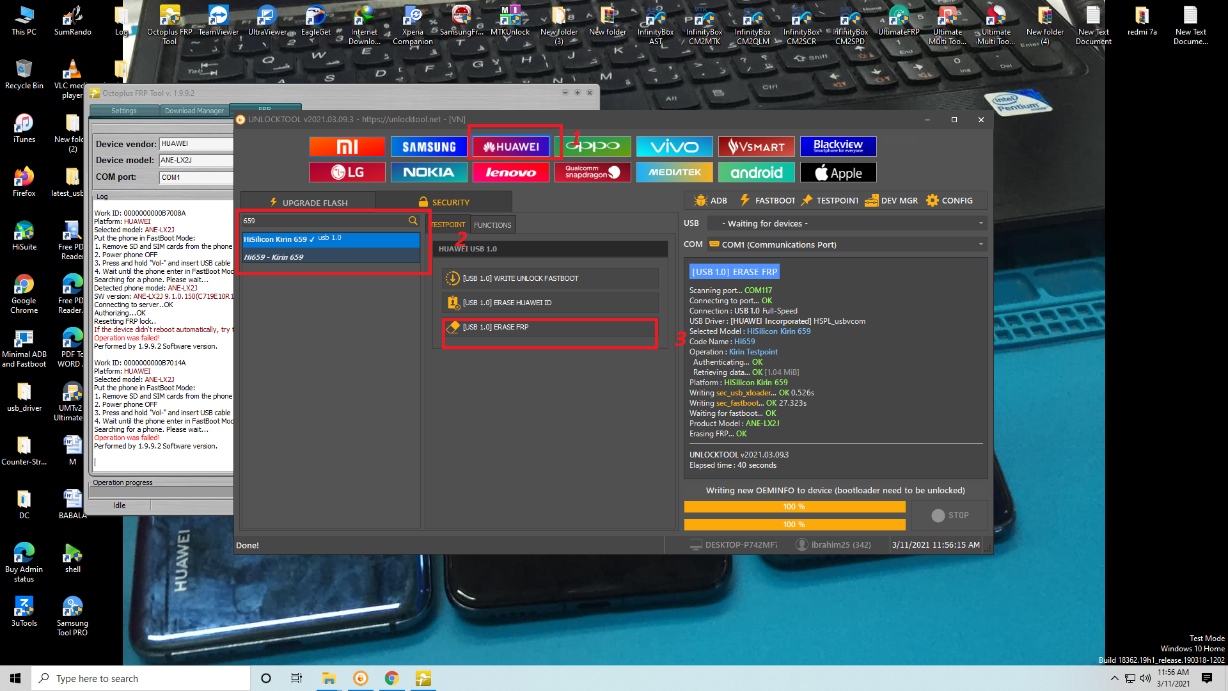Click the search magnifier icon in model filter

click(413, 221)
